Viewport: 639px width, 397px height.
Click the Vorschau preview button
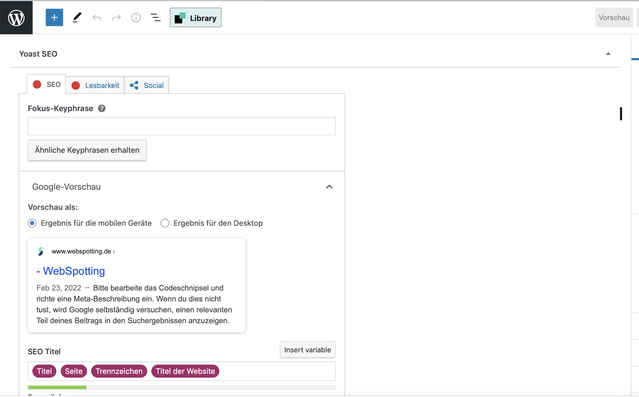pyautogui.click(x=614, y=18)
